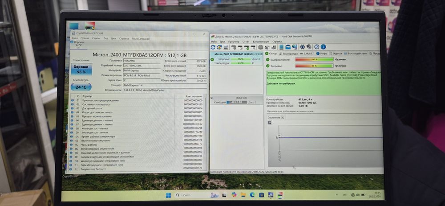Click the gray disk surface test icon

click(x=260, y=47)
